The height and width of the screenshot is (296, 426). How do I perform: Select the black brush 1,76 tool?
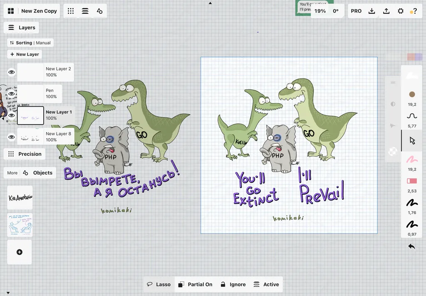pyautogui.click(x=412, y=202)
